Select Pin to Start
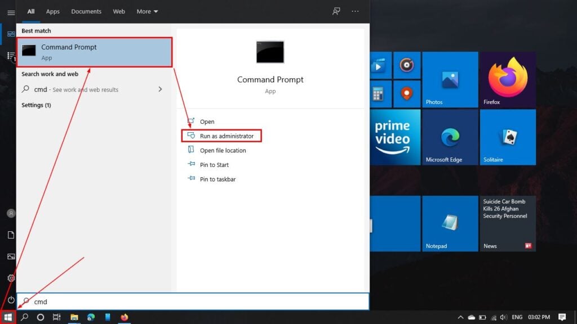The width and height of the screenshot is (577, 324). click(214, 165)
